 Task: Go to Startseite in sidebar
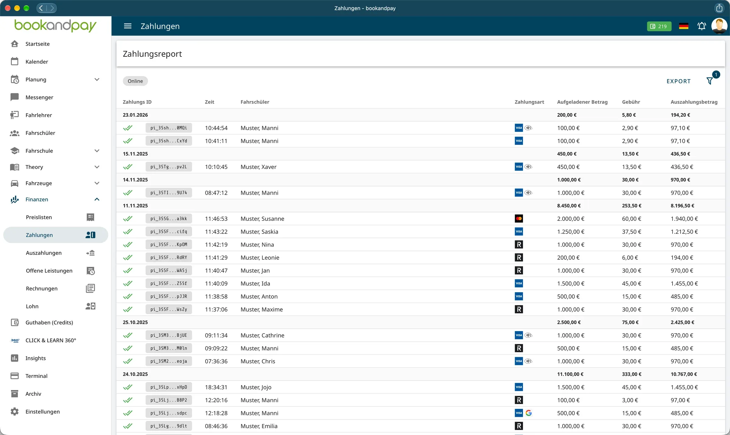tap(37, 44)
